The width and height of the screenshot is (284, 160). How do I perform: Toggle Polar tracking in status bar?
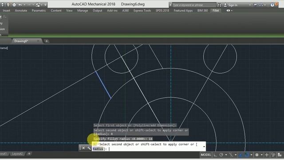point(221,155)
